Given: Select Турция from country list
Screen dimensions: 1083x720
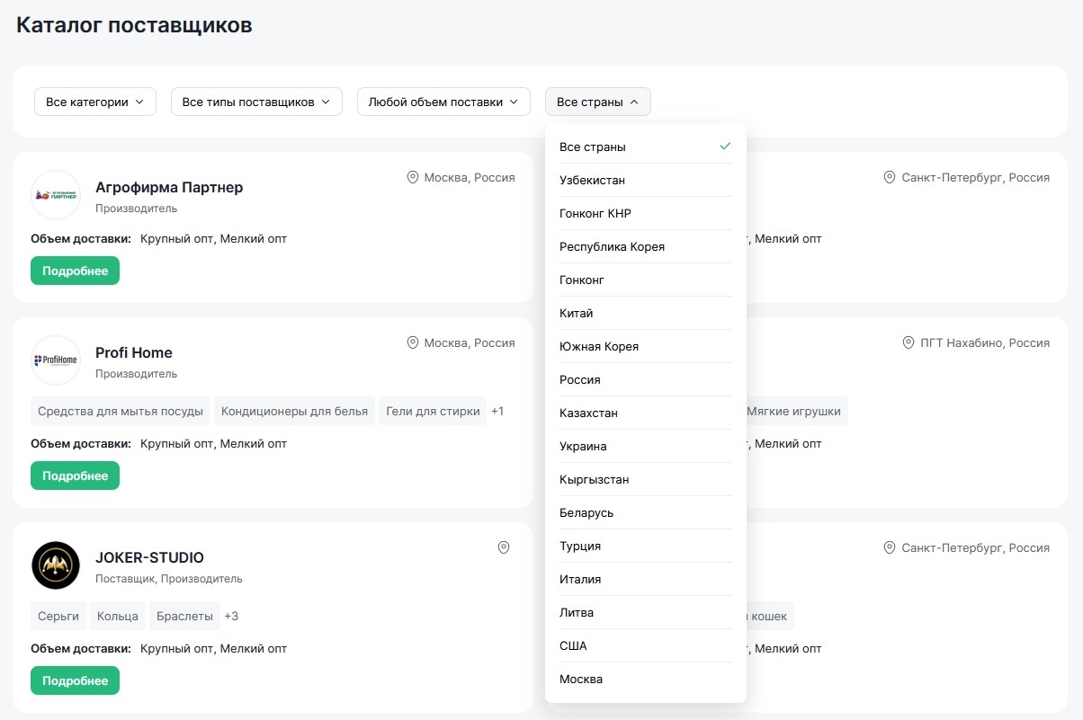Looking at the screenshot, I should (x=645, y=546).
